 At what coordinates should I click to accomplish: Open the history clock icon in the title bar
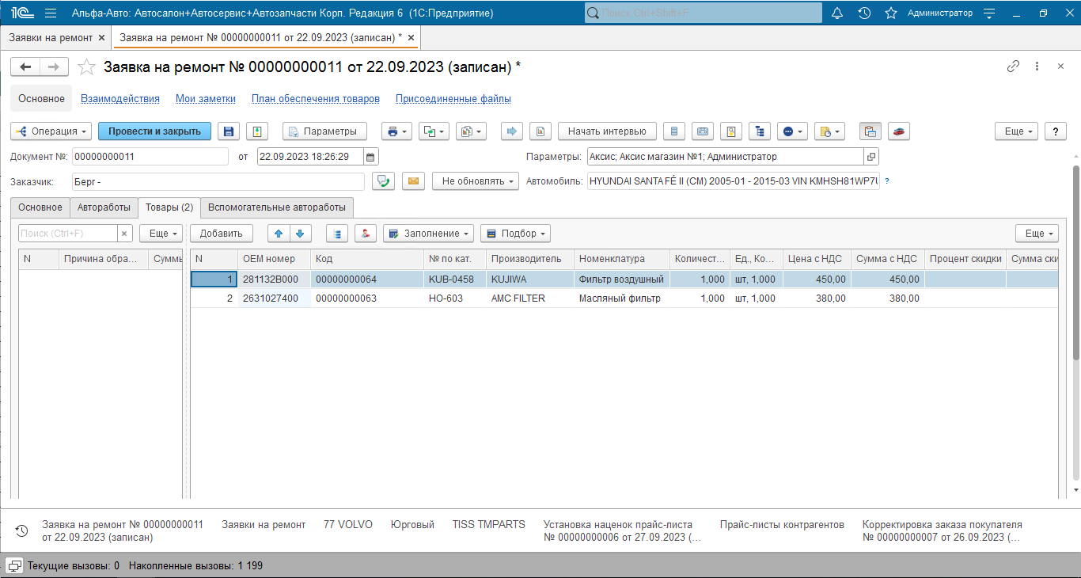(x=864, y=13)
